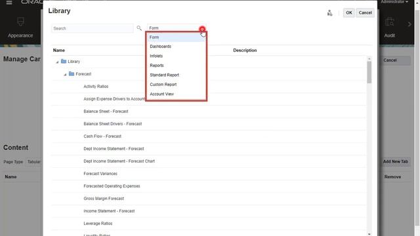Collapse the Forecast folder node
Image resolution: width=420 pixels, height=236 pixels.
pyautogui.click(x=65, y=75)
